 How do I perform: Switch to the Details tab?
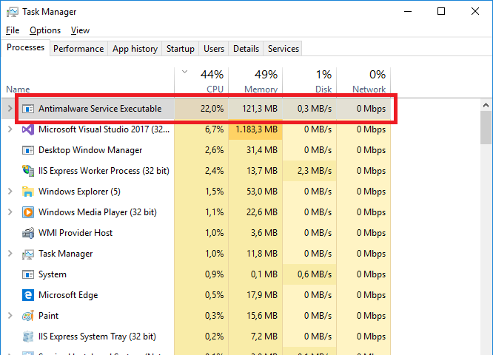246,49
